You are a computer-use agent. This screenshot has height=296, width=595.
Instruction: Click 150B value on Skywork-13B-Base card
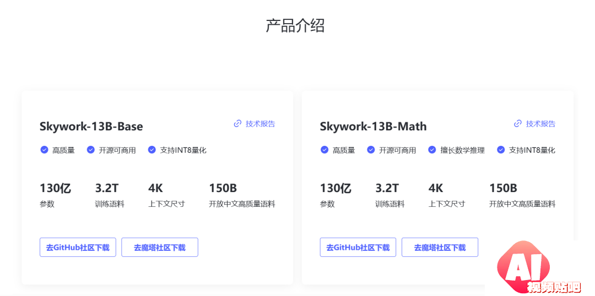point(223,188)
